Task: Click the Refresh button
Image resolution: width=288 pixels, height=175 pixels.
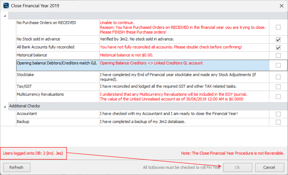Action: pyautogui.click(x=17, y=167)
